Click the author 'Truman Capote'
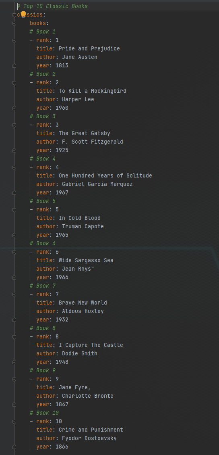219x455 pixels. point(83,227)
